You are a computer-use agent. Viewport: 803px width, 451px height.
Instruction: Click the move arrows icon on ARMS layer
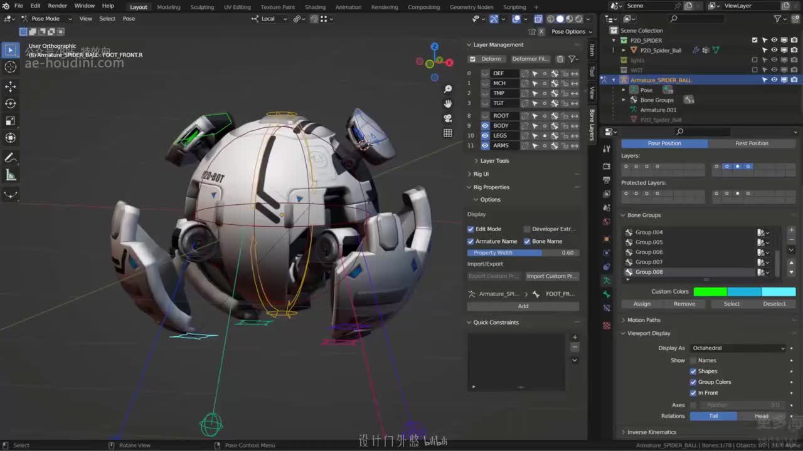click(x=575, y=145)
